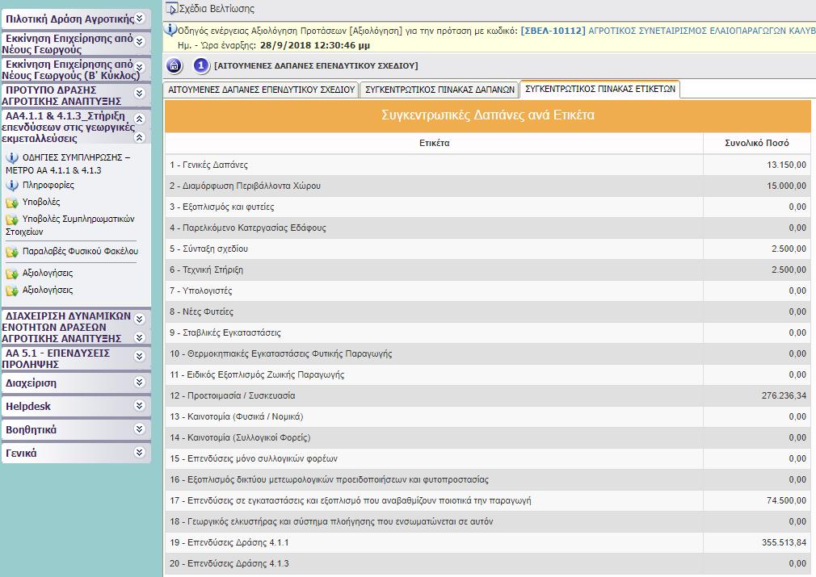Open Υποβολές Συμπληρωματικών Στοιχείων link

70,225
